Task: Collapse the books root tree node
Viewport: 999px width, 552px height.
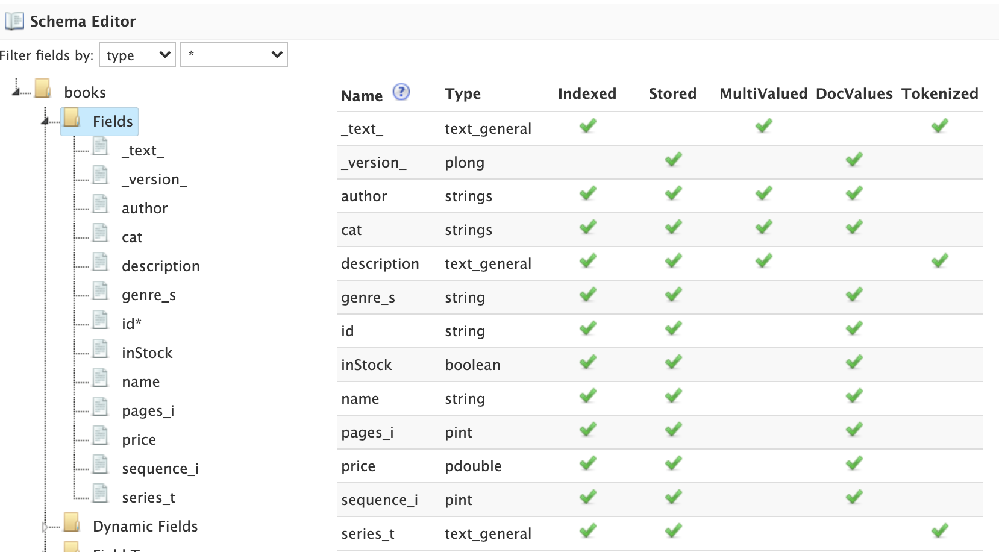Action: (x=16, y=92)
